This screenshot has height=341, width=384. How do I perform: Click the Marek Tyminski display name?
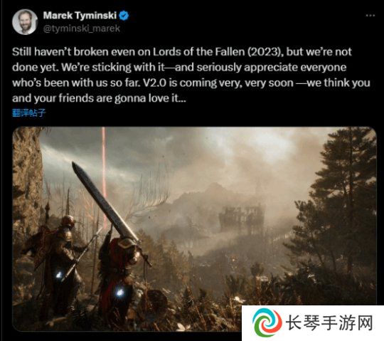tap(80, 16)
